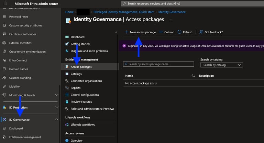Screen dimensions: 264x143
Task: Click the Password reset icon
Action: point(4,16)
